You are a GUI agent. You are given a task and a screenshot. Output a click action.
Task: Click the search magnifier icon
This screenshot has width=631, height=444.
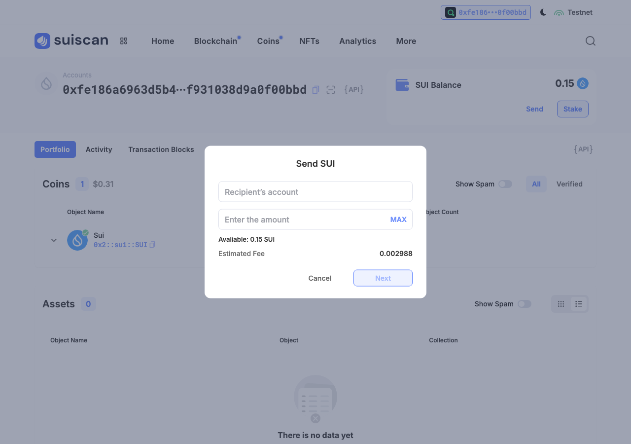[x=591, y=41]
